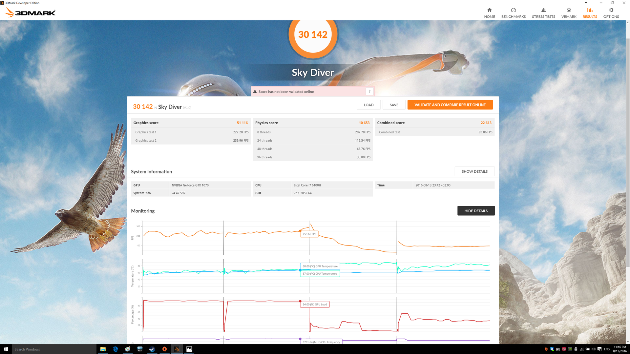Click the validation help question mark
This screenshot has height=354, width=630.
(x=369, y=92)
